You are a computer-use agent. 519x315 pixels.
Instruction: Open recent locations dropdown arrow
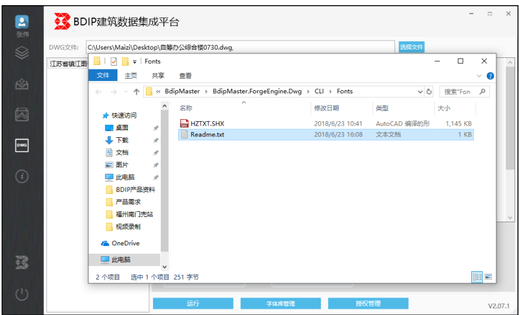pyautogui.click(x=126, y=91)
